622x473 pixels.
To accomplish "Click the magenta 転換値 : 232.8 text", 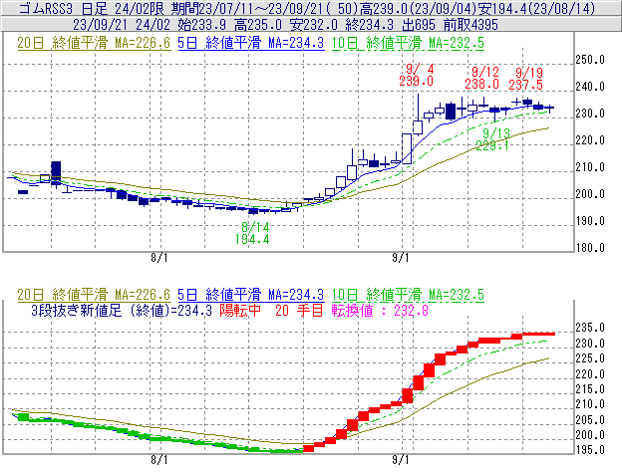I will [x=380, y=310].
